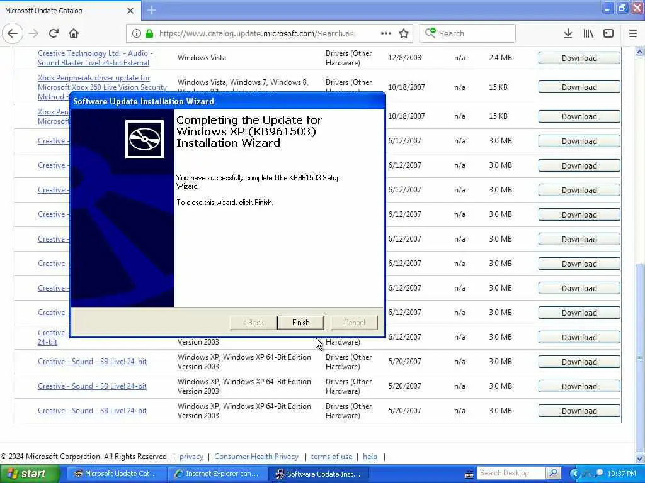The image size is (645, 483).
Task: Open the last Creative - Sound - SB Live! 24-bit link
Action: [92, 411]
